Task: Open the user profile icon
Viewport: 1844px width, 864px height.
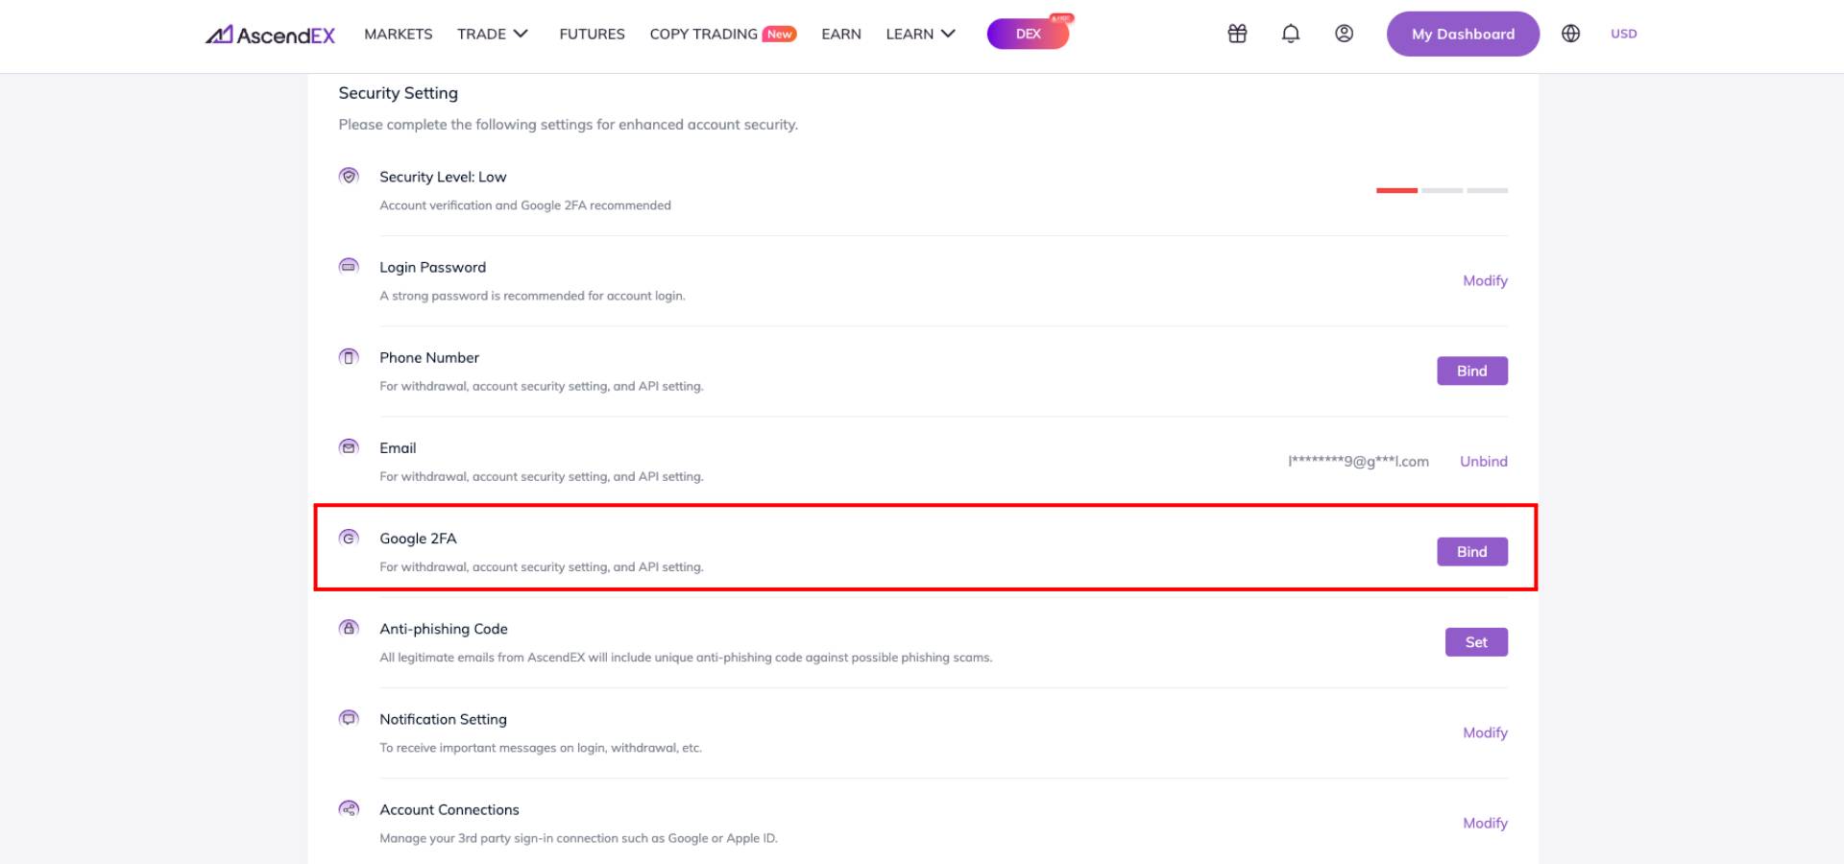Action: tap(1344, 34)
